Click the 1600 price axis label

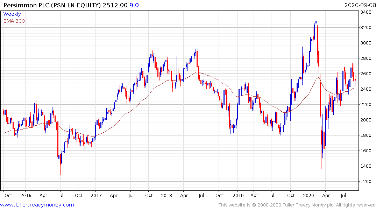point(366,151)
